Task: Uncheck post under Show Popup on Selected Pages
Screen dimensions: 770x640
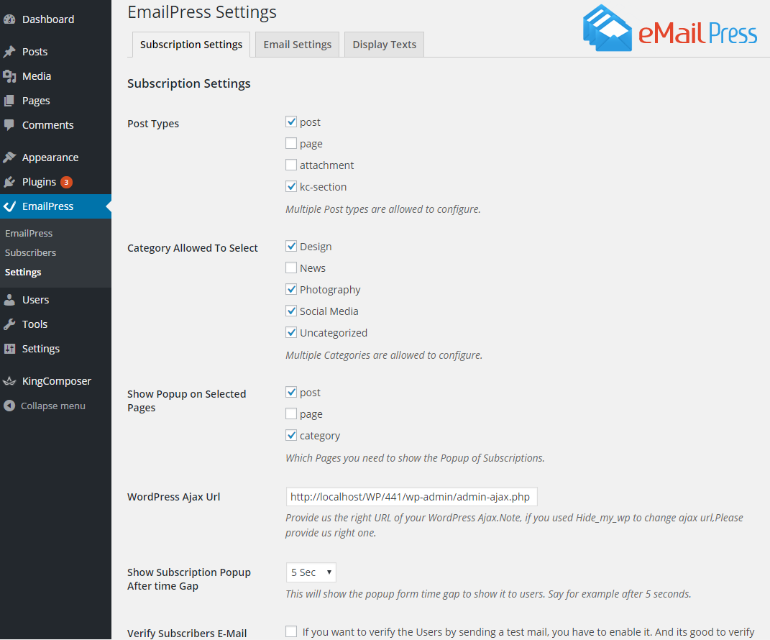Action: 291,392
